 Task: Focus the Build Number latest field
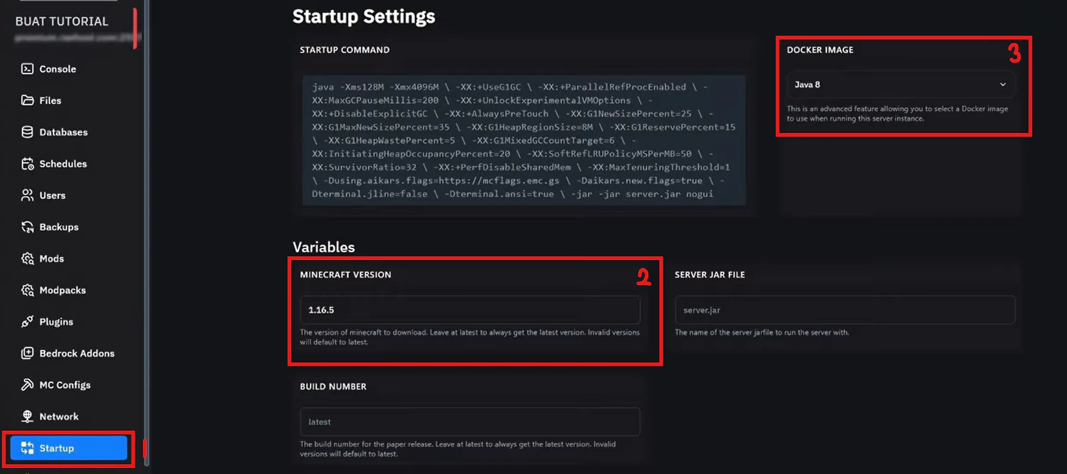470,422
